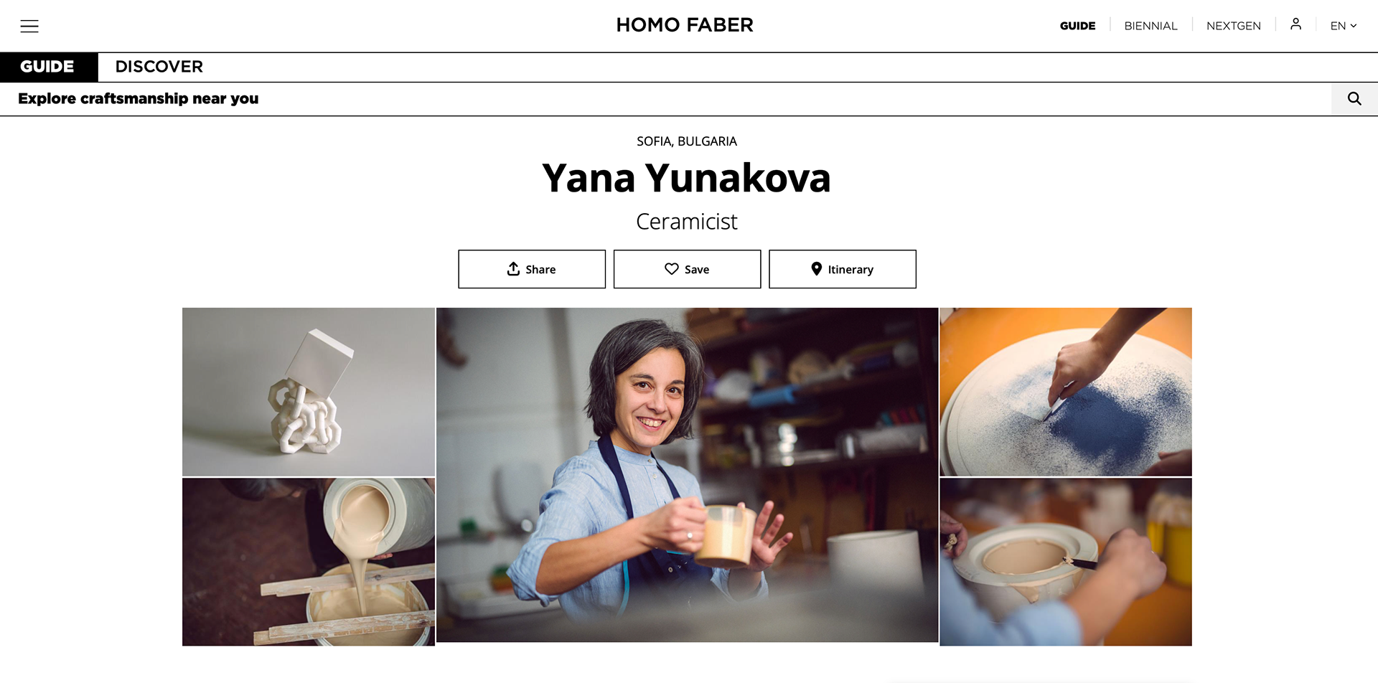
Task: Open the white ceramic chain sculpture photo
Action: click(x=309, y=392)
